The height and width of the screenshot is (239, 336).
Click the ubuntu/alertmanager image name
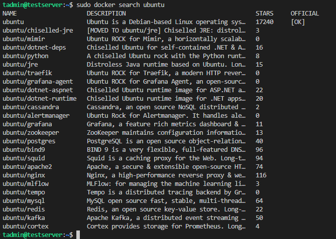pos(36,116)
